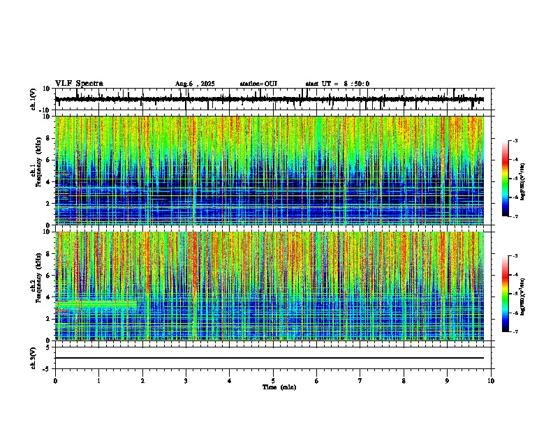
Task: Click the ch.1 voltage waveform trace panel
Action: click(273, 99)
